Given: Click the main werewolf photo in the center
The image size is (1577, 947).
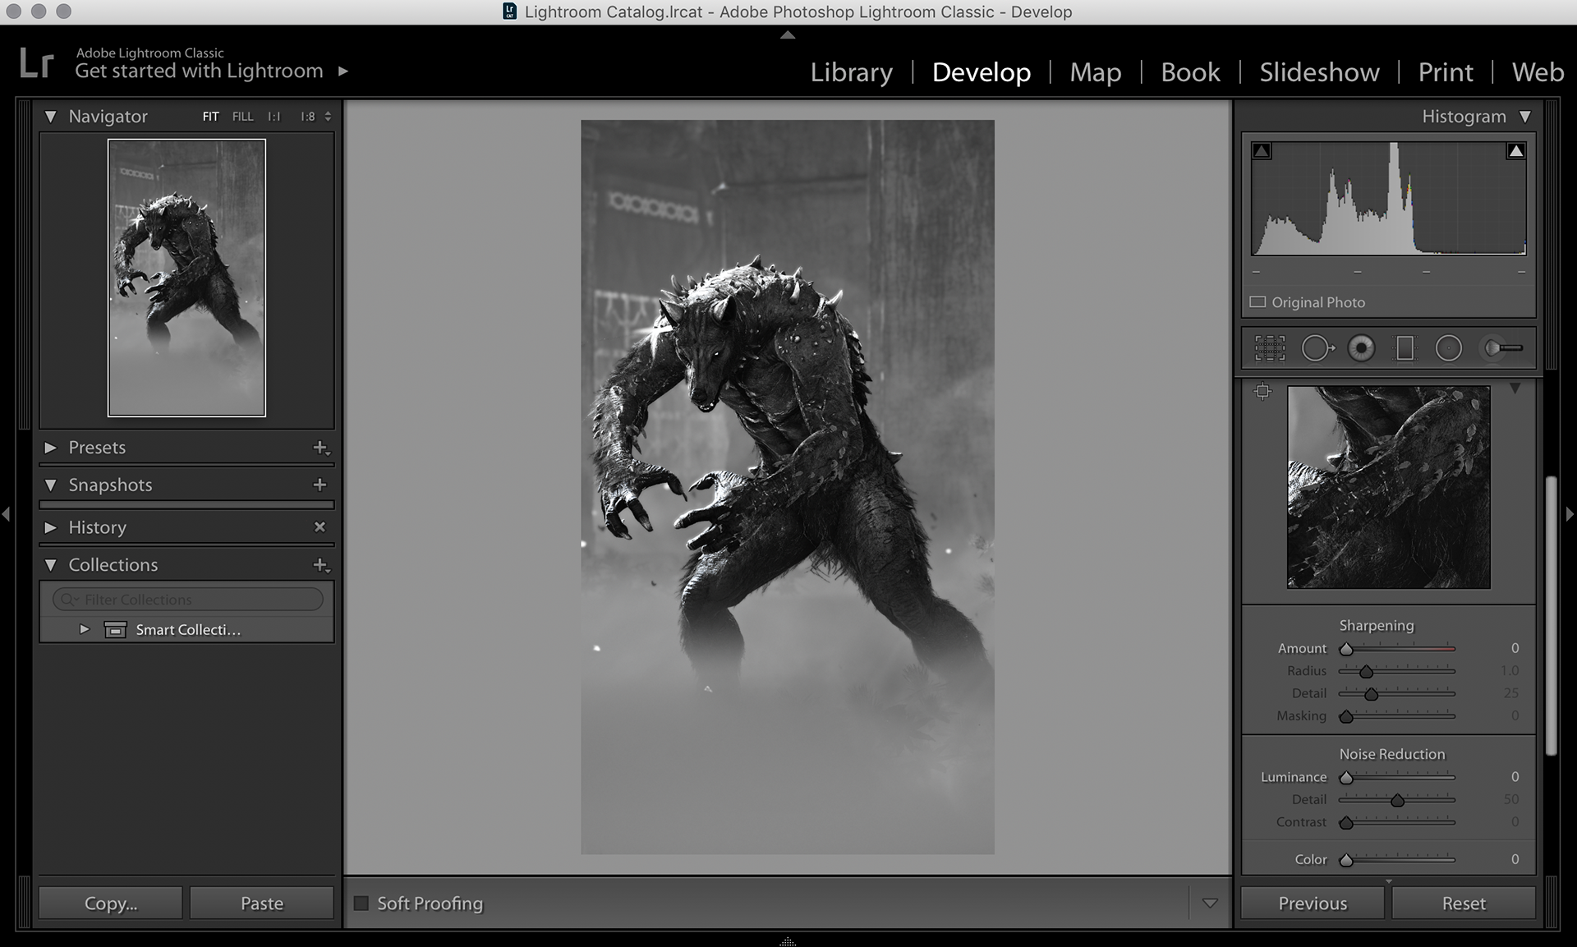Looking at the screenshot, I should coord(788,487).
